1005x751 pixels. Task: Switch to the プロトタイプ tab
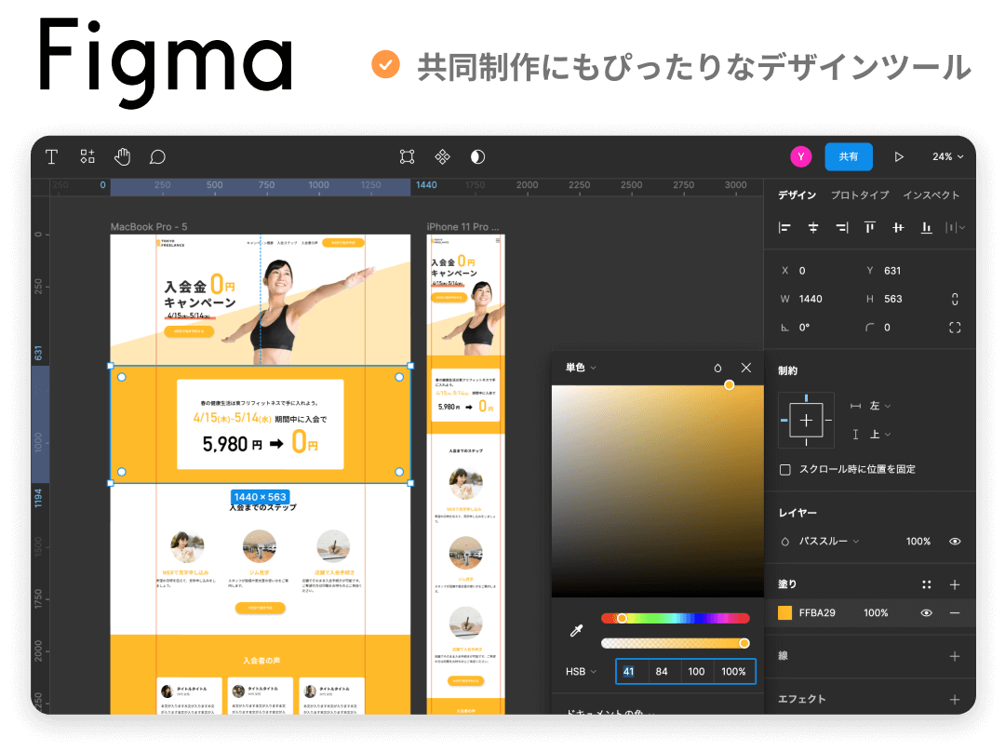(859, 195)
